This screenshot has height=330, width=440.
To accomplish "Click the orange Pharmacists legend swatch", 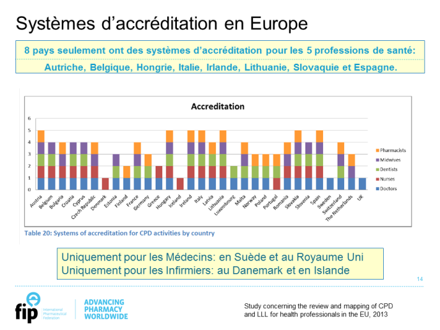I will [x=377, y=151].
